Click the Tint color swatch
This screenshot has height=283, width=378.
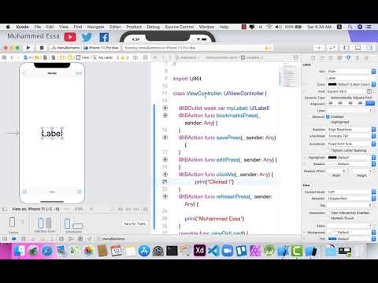pos(332,239)
